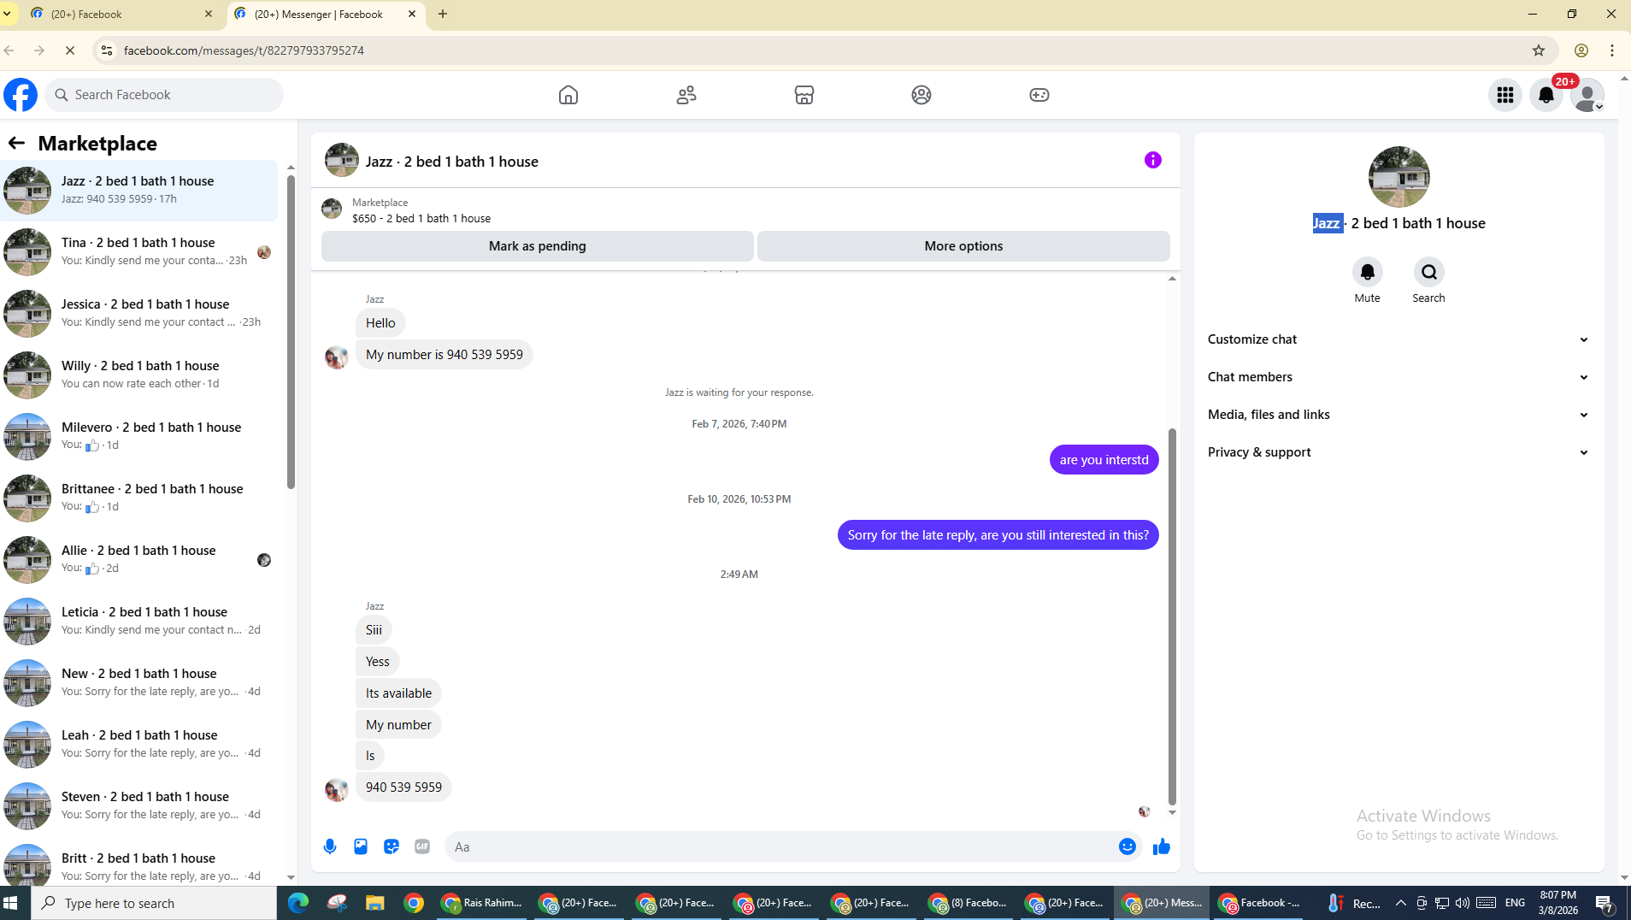The height and width of the screenshot is (920, 1631).
Task: Open Brittanee's conversation
Action: [139, 498]
